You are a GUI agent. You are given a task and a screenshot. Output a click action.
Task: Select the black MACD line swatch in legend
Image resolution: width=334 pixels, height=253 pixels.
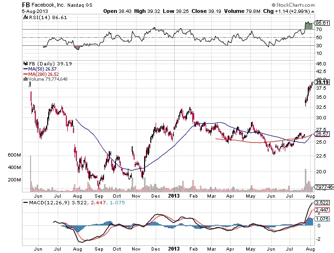[26, 203]
